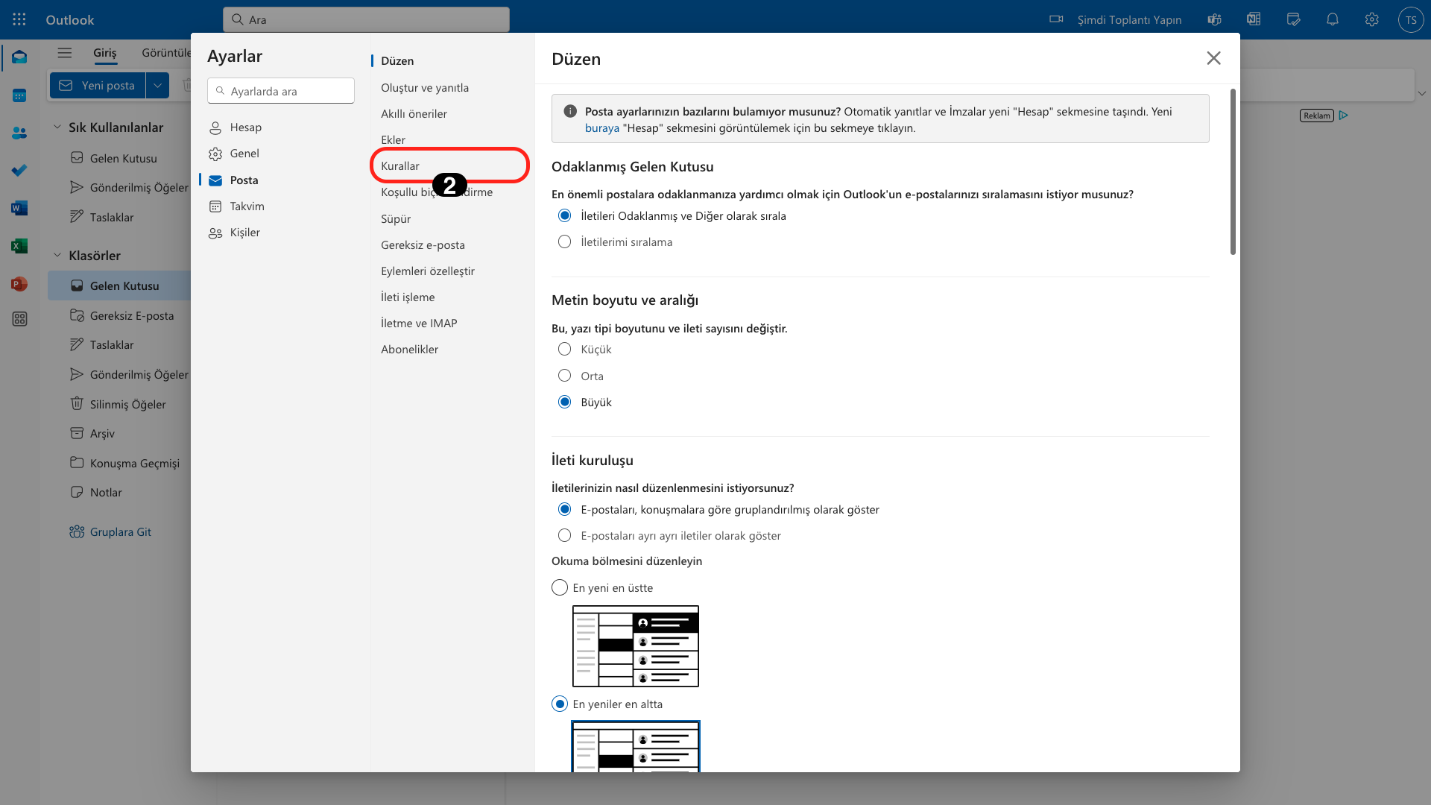This screenshot has height=805, width=1431.
Task: Open the settings gear icon in header
Action: tap(1372, 19)
